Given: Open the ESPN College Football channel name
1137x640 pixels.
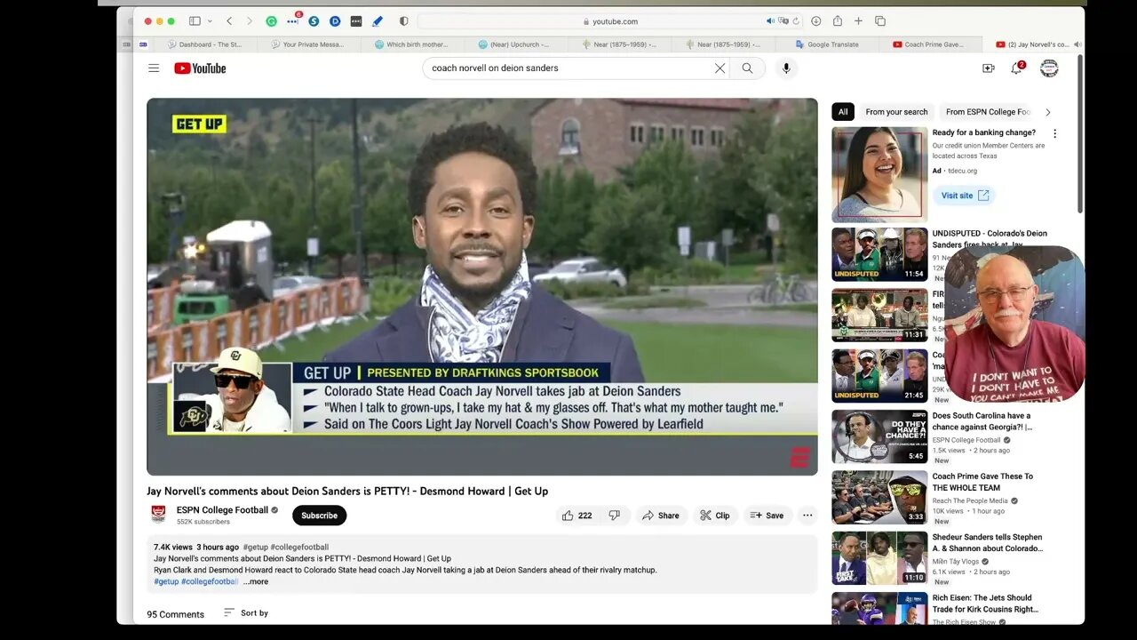Looking at the screenshot, I should point(222,510).
